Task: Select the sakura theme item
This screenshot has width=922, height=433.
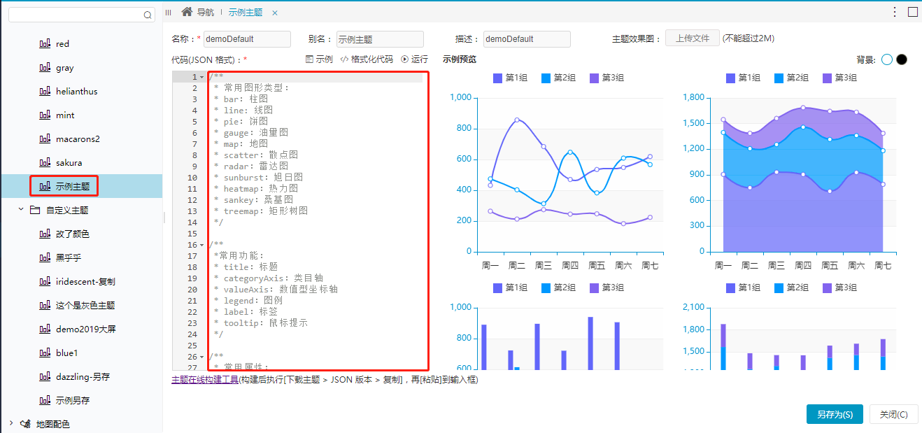Action: [x=69, y=162]
